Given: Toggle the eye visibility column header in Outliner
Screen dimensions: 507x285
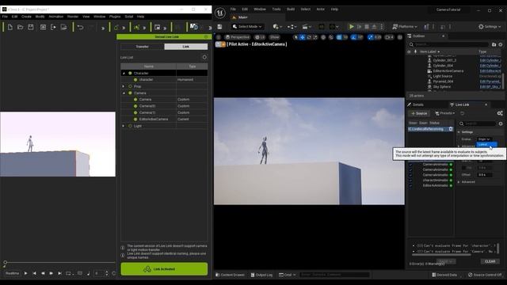Looking at the screenshot, I should click(409, 51).
